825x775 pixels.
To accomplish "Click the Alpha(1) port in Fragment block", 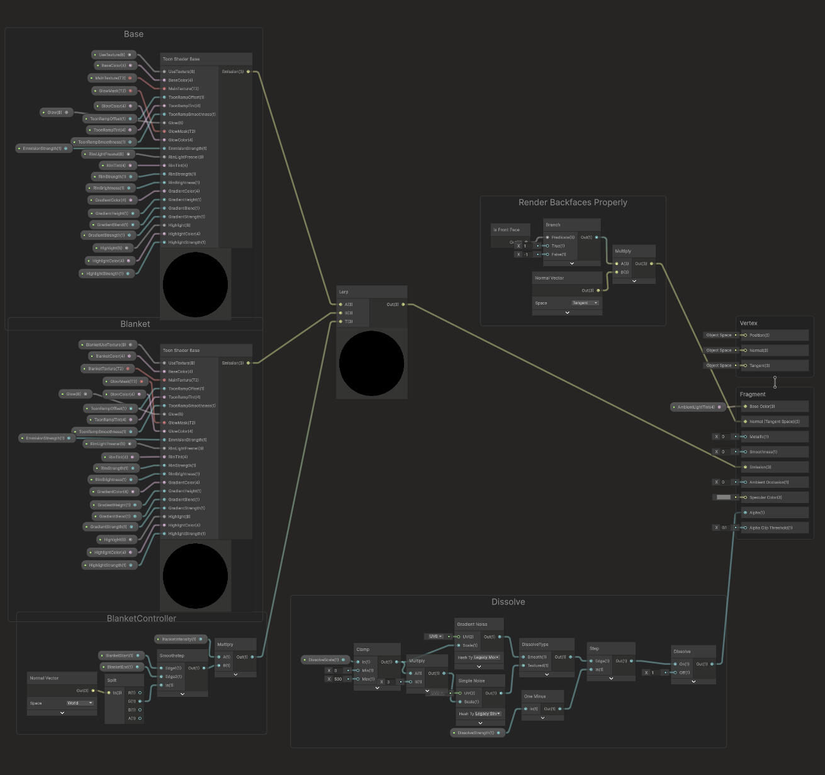I will click(745, 512).
